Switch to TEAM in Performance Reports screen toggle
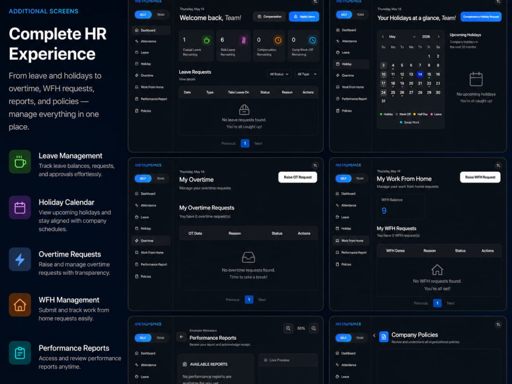This screenshot has height=384, width=512. 161,338
